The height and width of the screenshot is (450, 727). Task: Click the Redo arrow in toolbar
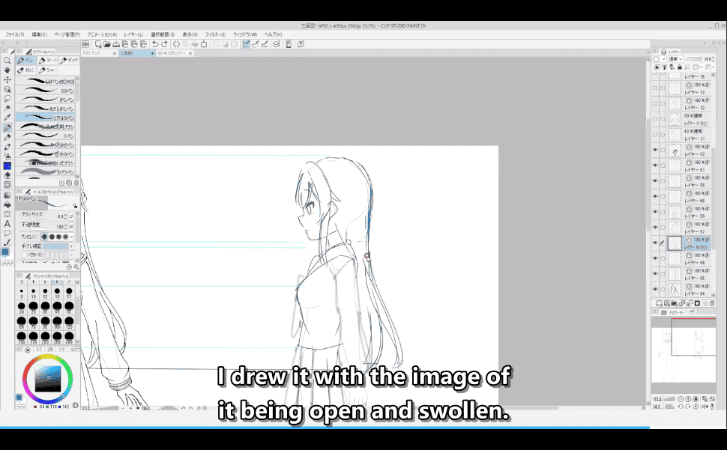[x=164, y=44]
